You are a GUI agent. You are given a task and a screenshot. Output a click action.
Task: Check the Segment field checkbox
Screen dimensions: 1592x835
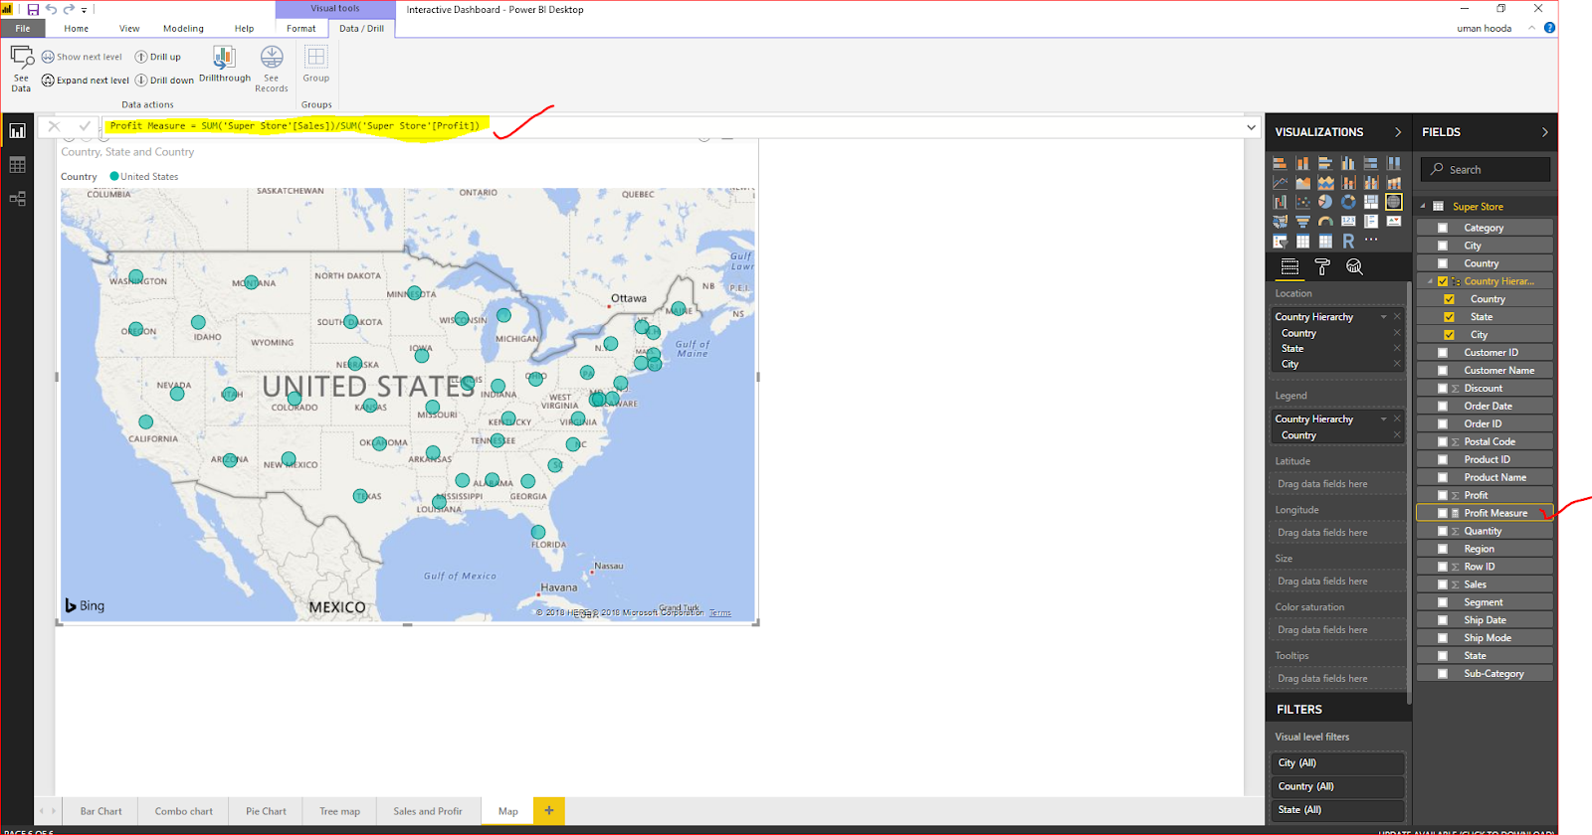1443,602
